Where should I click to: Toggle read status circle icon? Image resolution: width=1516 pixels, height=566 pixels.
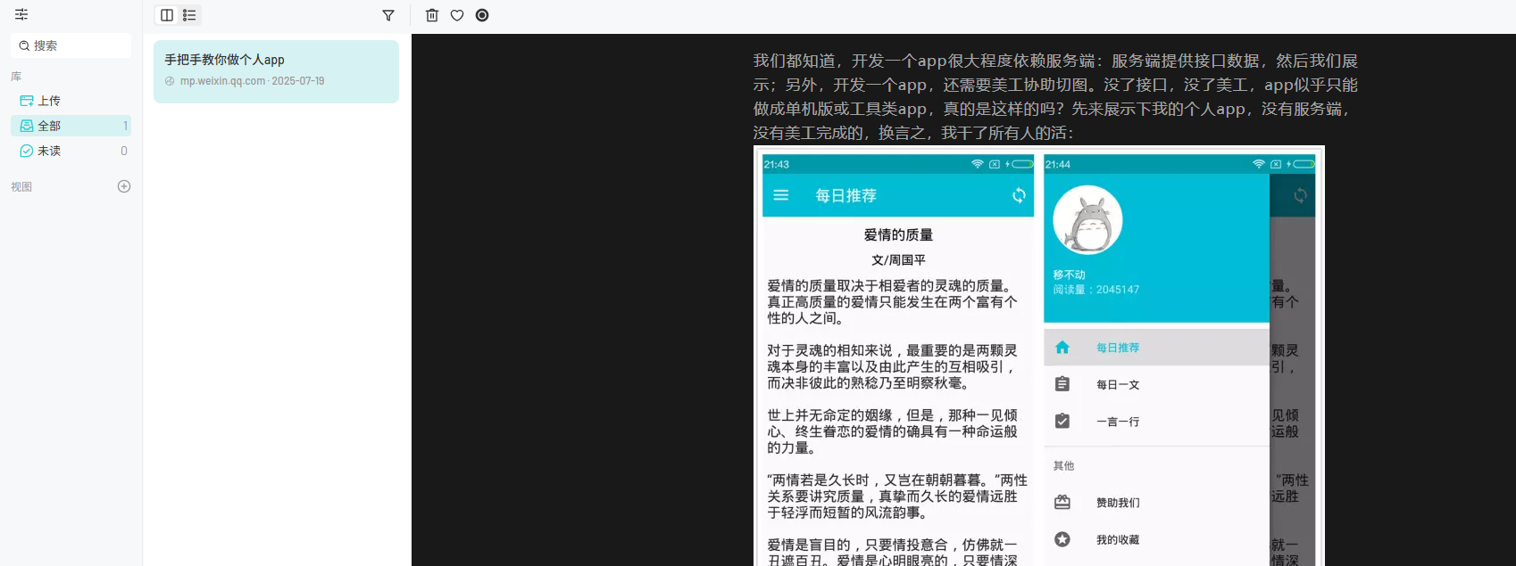[482, 15]
